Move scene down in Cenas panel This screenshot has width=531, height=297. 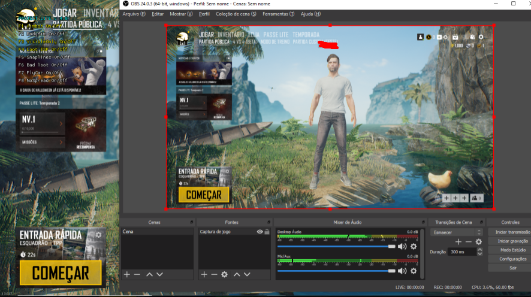coord(160,274)
